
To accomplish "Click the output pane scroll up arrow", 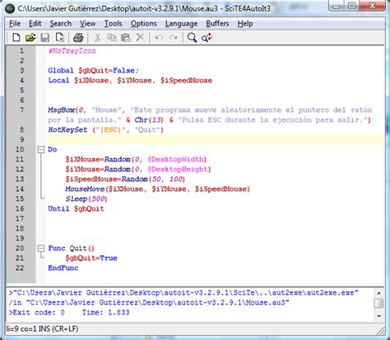I will (x=379, y=293).
